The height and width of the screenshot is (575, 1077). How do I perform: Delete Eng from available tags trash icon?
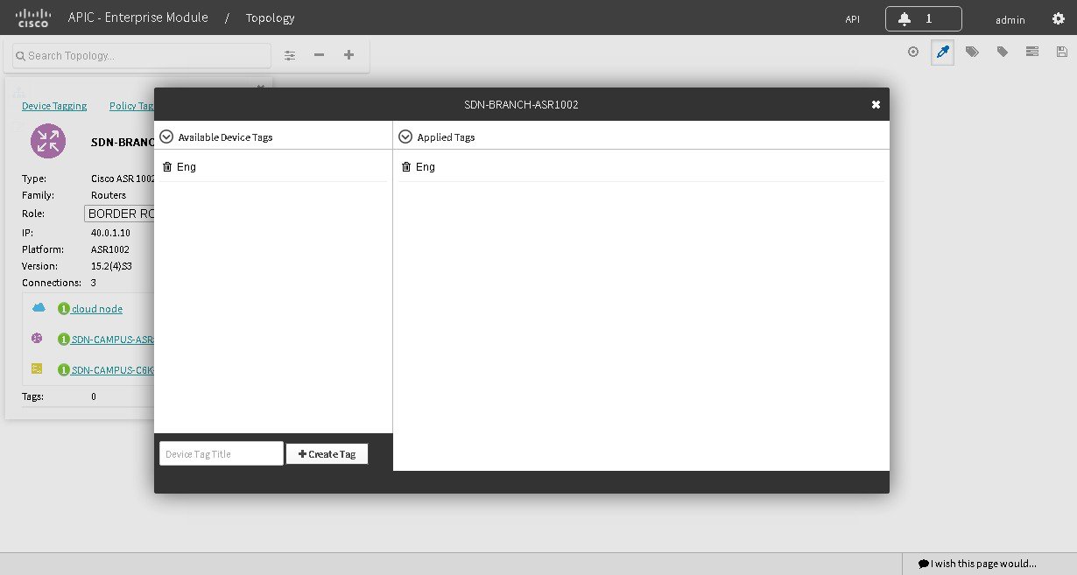pyautogui.click(x=167, y=166)
